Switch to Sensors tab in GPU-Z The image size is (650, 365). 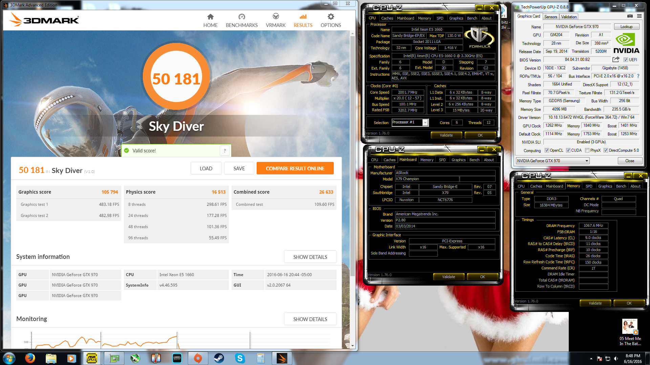coord(550,17)
